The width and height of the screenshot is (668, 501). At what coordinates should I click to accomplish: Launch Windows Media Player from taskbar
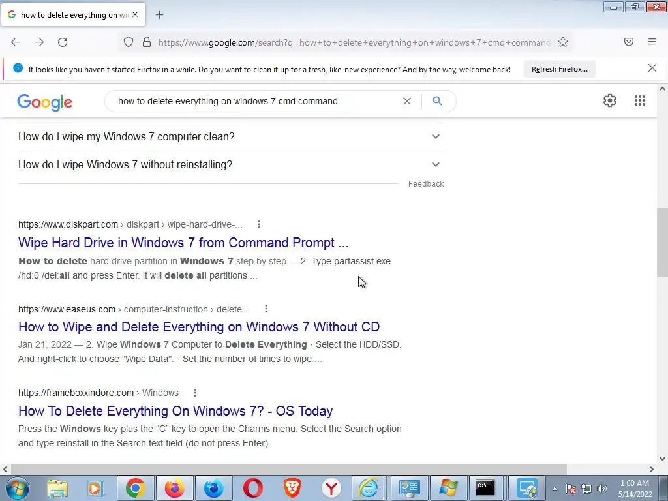point(95,488)
